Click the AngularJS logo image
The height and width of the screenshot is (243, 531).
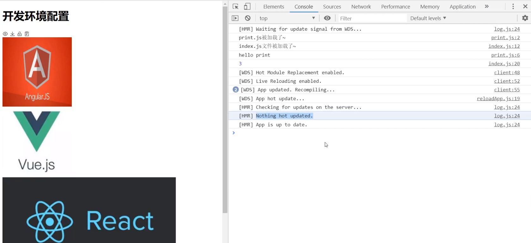37,72
